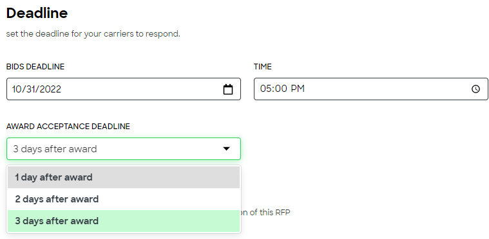489x239 pixels.
Task: Select the month "10" in the date
Action: [x=17, y=89]
